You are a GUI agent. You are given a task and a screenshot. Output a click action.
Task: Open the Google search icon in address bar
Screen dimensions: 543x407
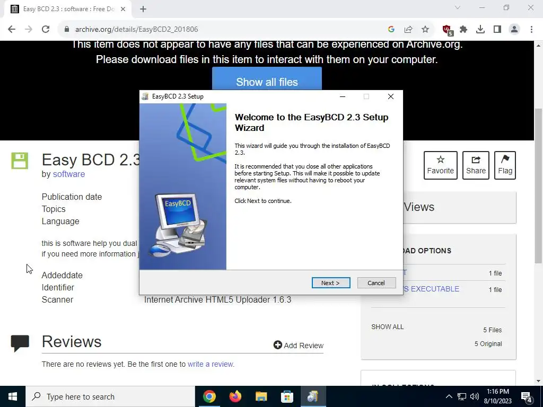391,30
